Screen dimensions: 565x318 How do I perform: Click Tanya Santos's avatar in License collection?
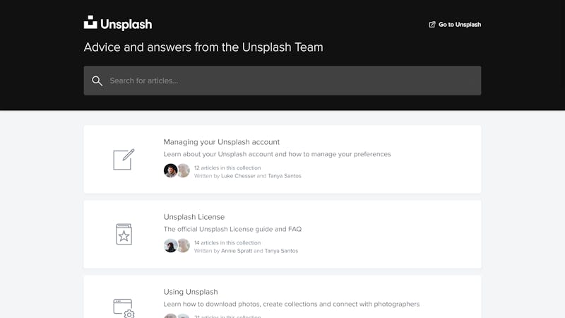(184, 245)
